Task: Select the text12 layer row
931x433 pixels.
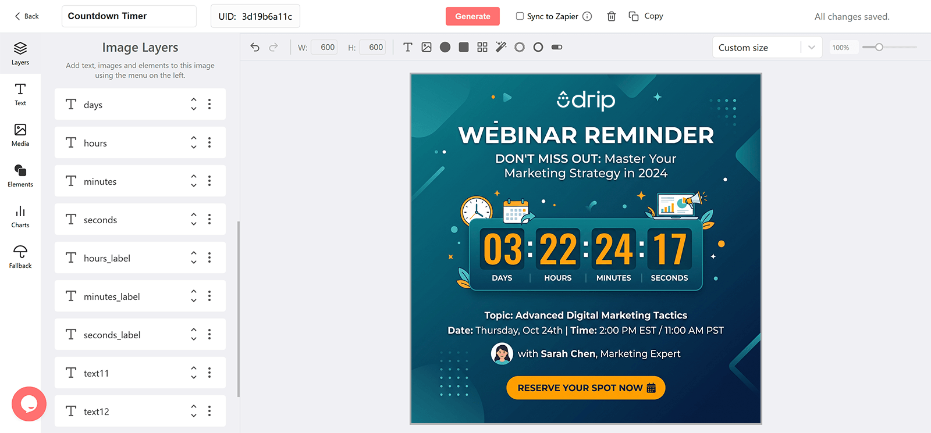Action: 140,411
